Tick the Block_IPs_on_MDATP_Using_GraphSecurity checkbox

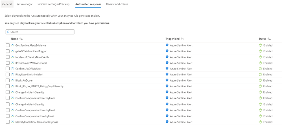(8, 86)
